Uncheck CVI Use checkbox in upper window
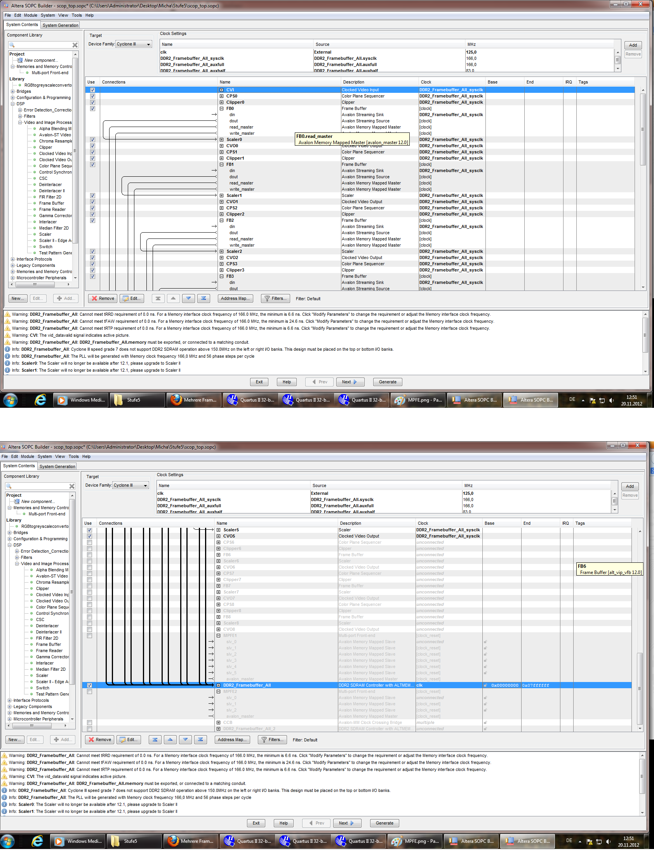654x856 pixels. coord(93,90)
